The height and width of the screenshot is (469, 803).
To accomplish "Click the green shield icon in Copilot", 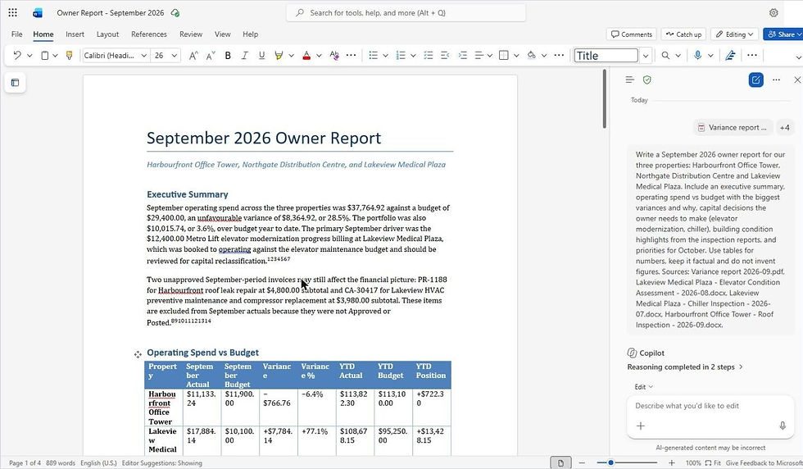I will pos(647,80).
